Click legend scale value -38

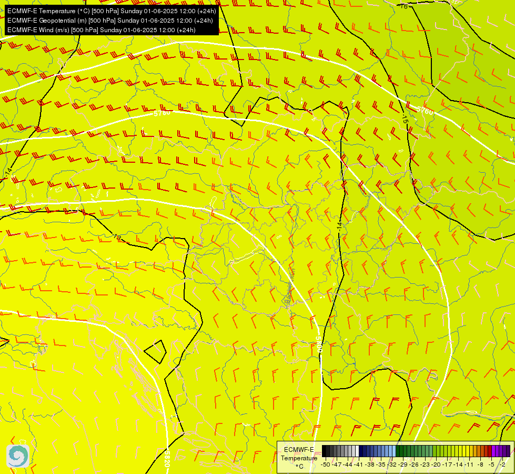[370, 465]
